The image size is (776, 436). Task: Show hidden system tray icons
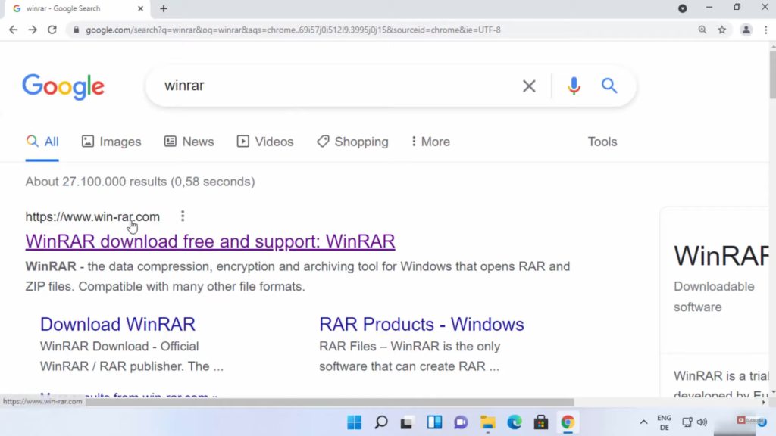(643, 422)
